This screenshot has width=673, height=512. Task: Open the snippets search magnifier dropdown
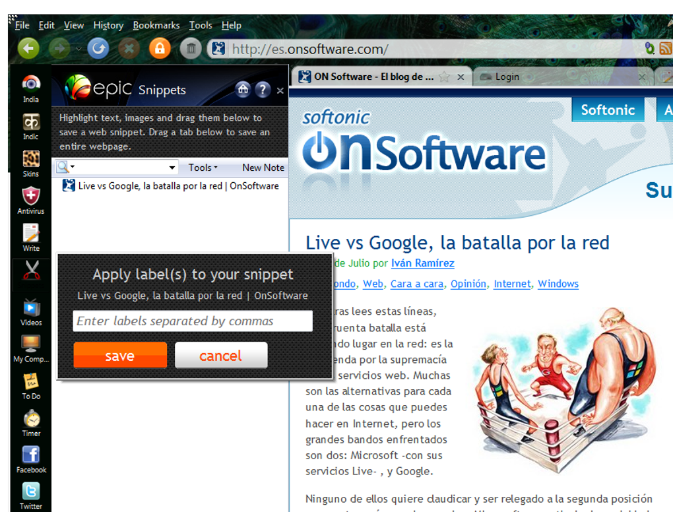(66, 167)
